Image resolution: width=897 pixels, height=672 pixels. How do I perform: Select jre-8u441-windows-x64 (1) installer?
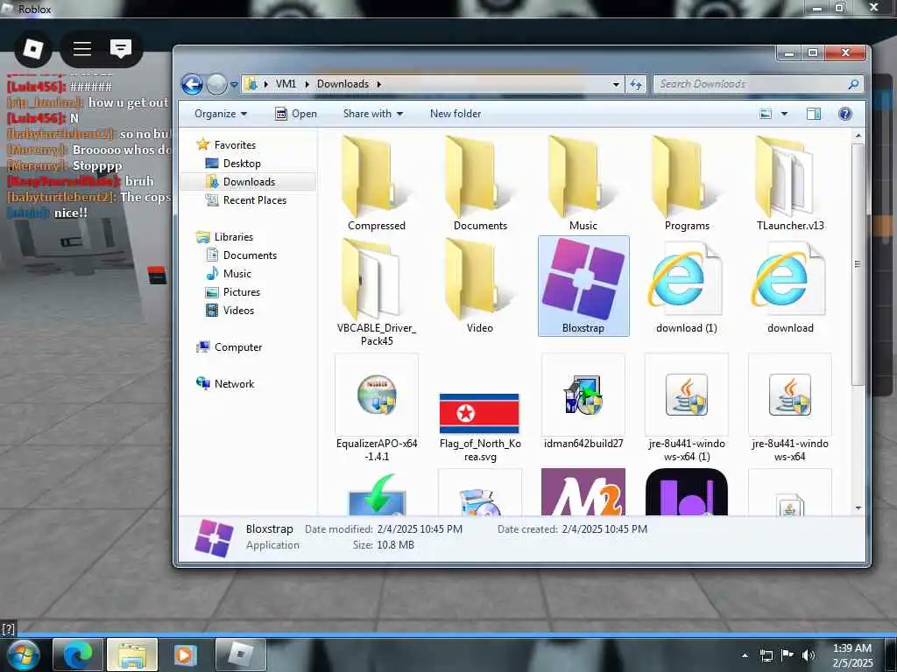pos(687,407)
